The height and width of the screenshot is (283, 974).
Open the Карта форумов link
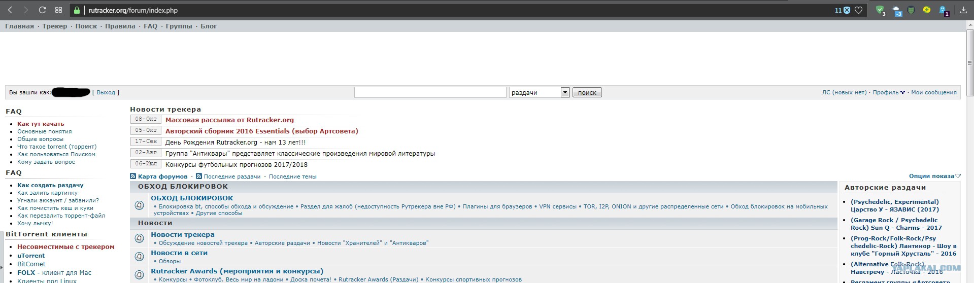coord(163,176)
